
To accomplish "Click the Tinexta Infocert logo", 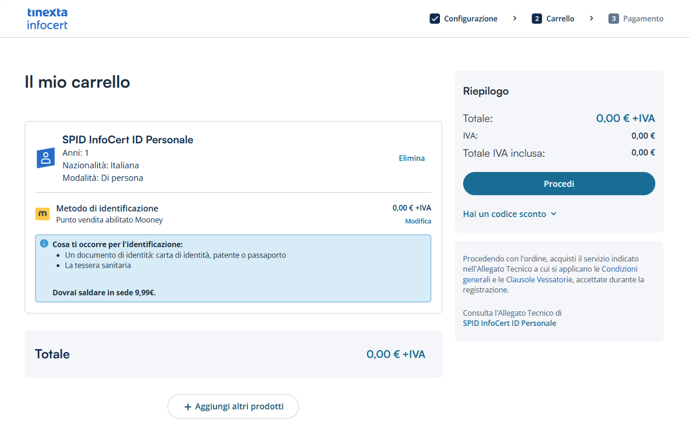I will [x=47, y=19].
